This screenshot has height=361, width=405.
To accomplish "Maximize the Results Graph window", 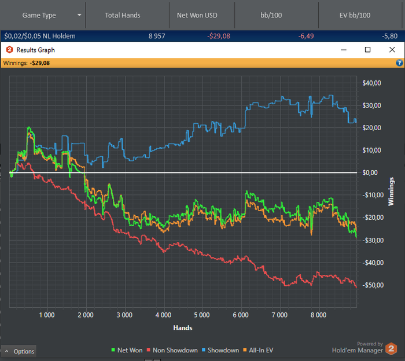I will click(367, 50).
